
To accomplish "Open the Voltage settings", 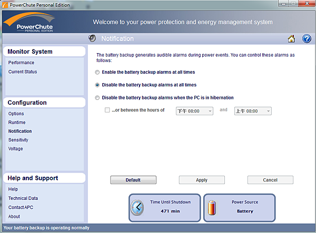I will (15, 149).
